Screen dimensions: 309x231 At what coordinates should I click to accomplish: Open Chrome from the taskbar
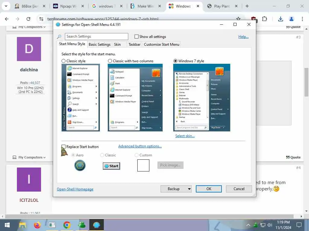[67, 225]
